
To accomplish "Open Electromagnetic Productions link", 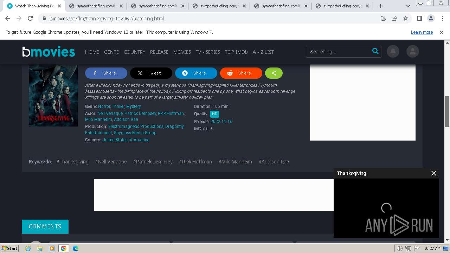I will [x=136, y=126].
